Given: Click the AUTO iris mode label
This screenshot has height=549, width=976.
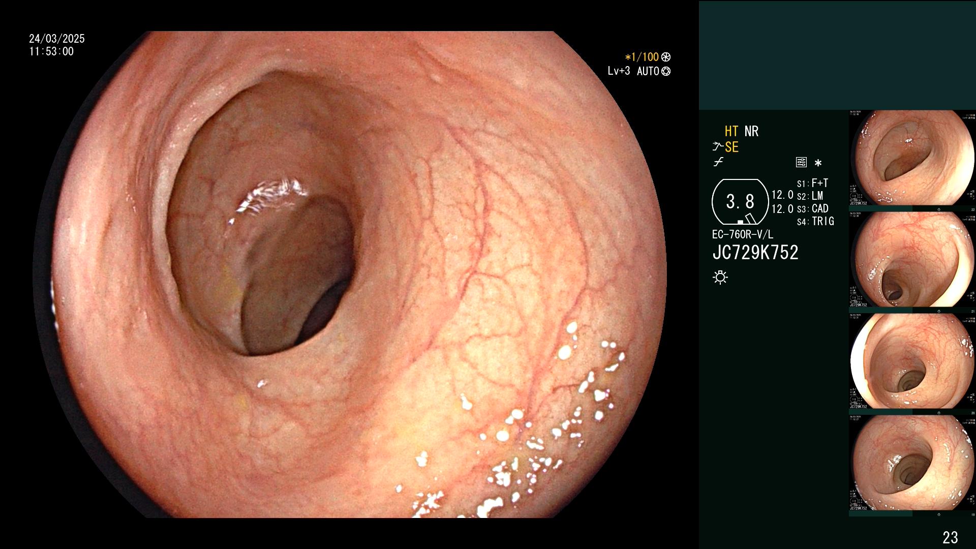Looking at the screenshot, I should (x=648, y=71).
